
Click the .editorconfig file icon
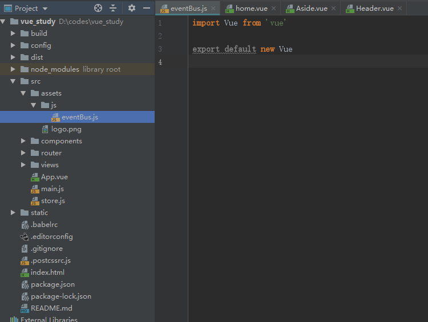point(25,237)
